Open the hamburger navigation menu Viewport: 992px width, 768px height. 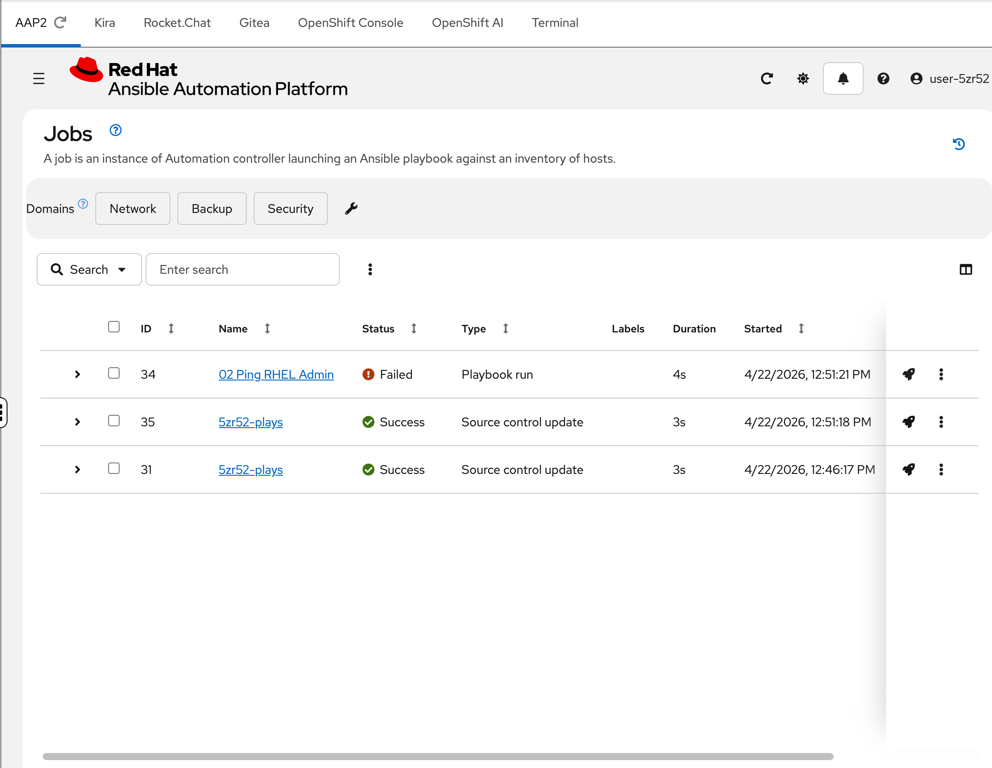(x=38, y=78)
